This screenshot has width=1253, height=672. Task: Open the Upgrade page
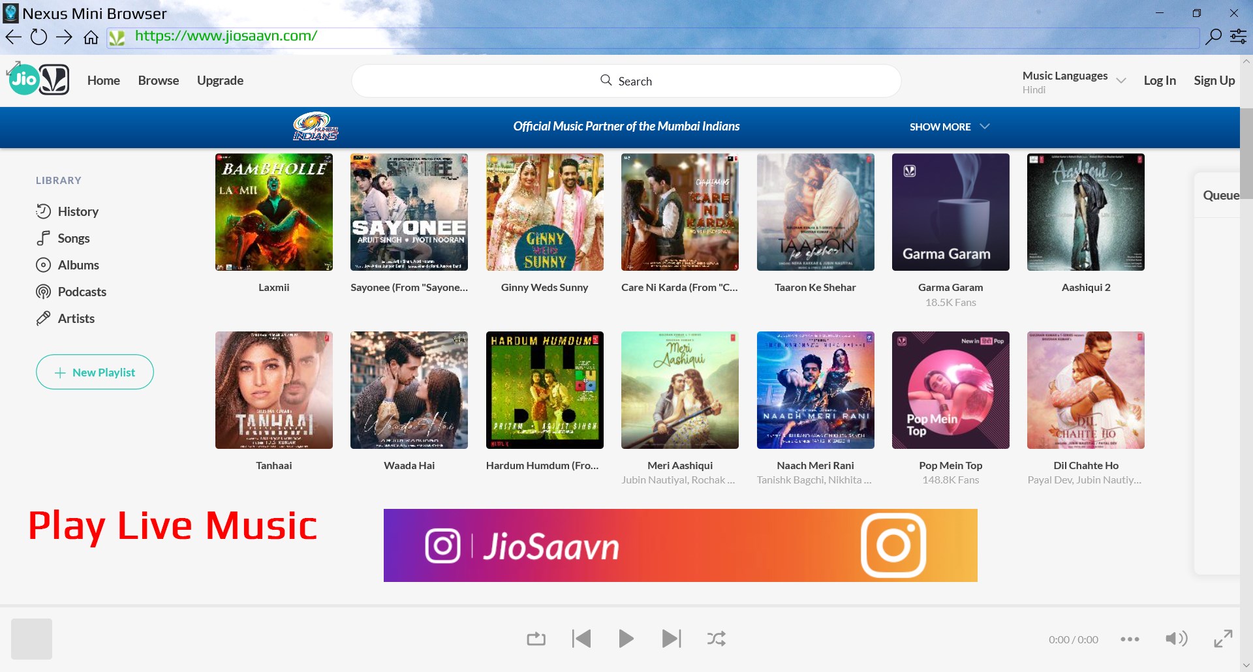coord(220,80)
